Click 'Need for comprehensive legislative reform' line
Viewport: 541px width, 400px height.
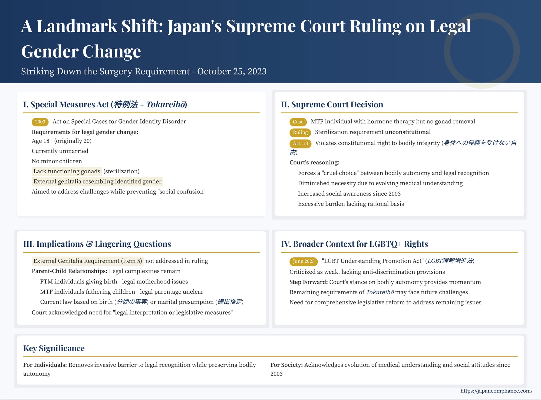click(x=385, y=302)
